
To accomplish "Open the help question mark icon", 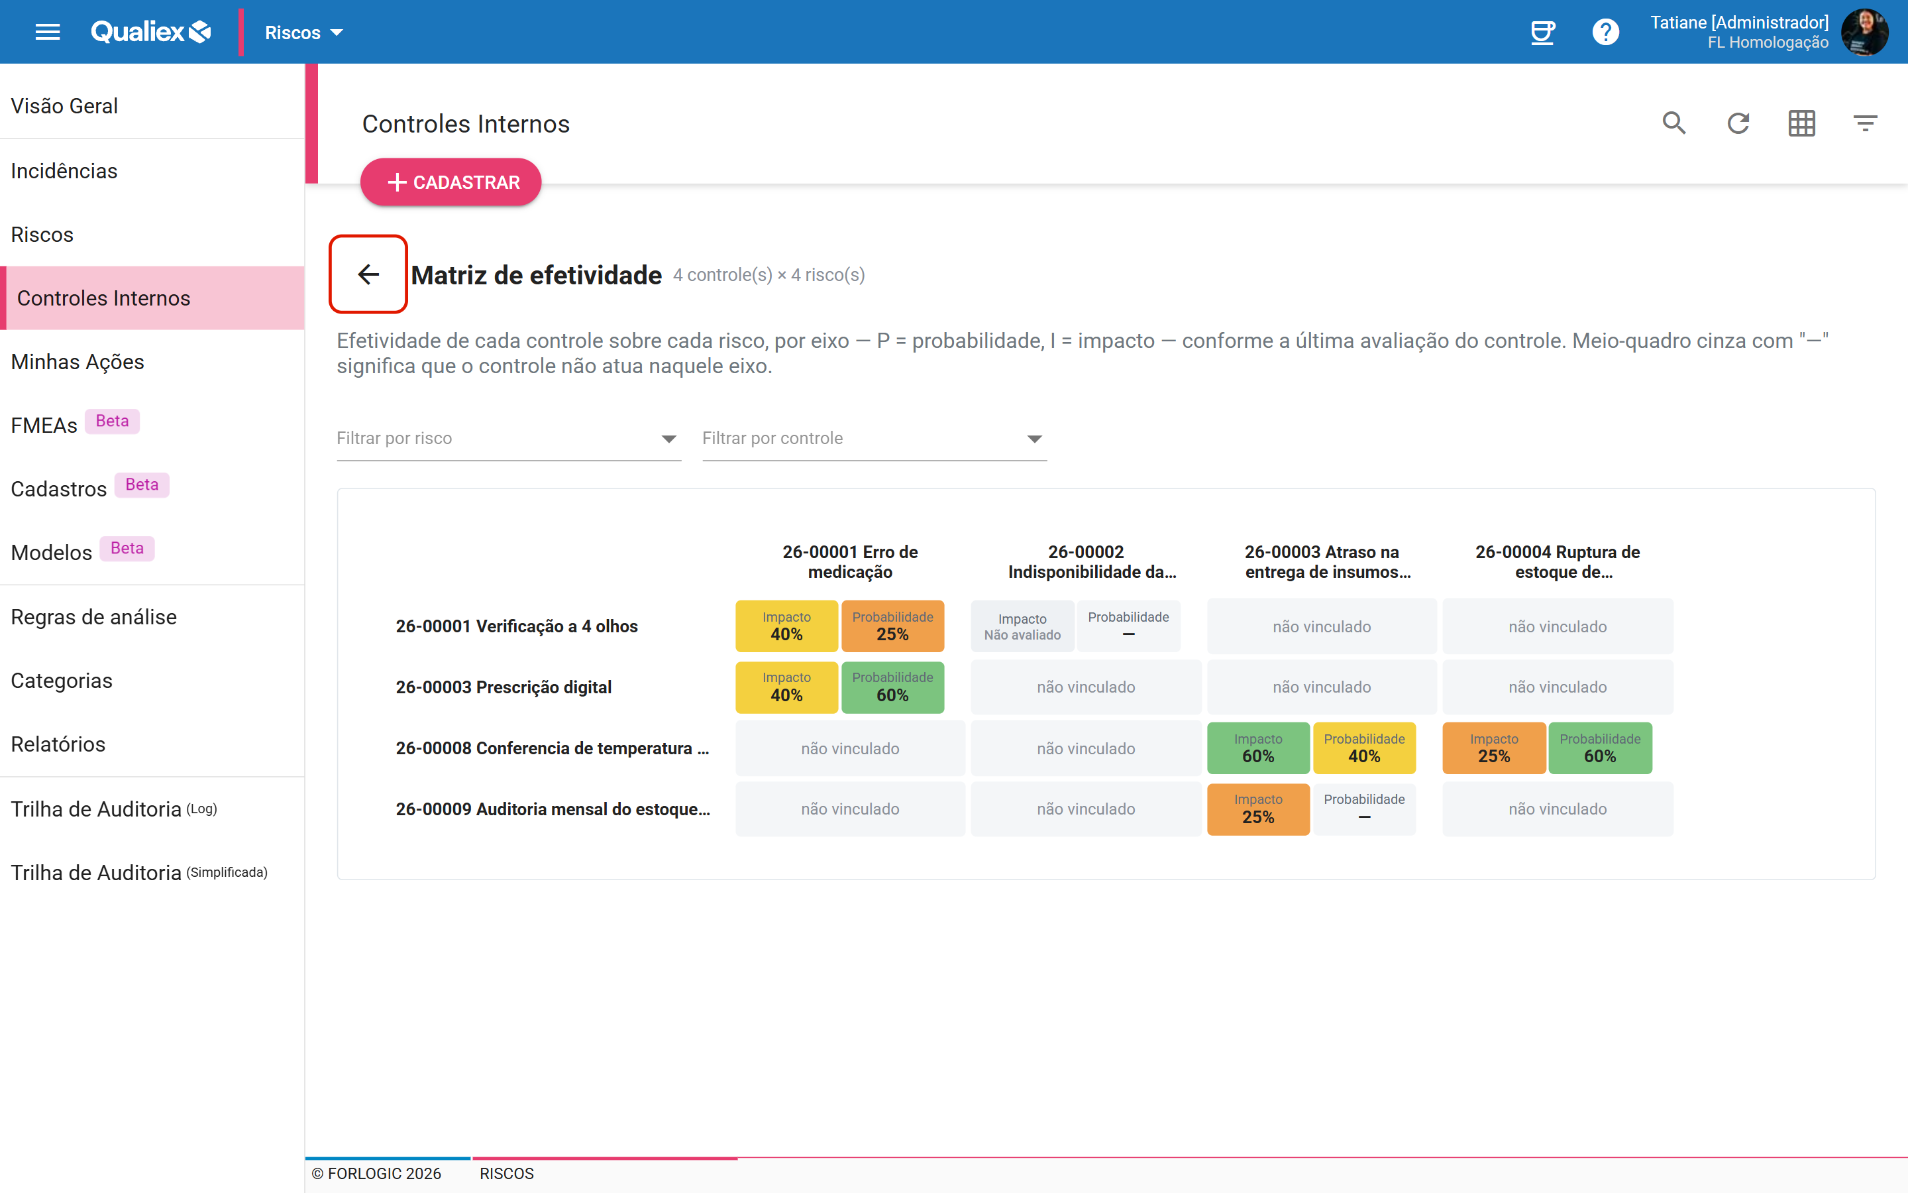I will (x=1605, y=32).
